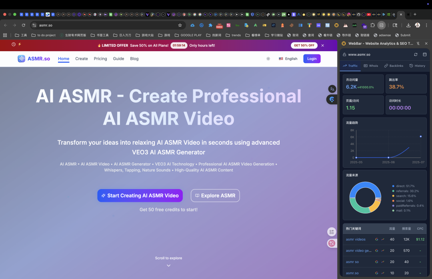This screenshot has width=432, height=279.
Task: Click the Login button
Action: coord(312,59)
